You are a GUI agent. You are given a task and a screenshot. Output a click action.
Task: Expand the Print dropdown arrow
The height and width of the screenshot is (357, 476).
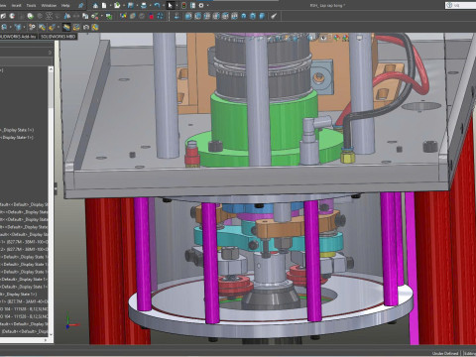tap(150, 6)
